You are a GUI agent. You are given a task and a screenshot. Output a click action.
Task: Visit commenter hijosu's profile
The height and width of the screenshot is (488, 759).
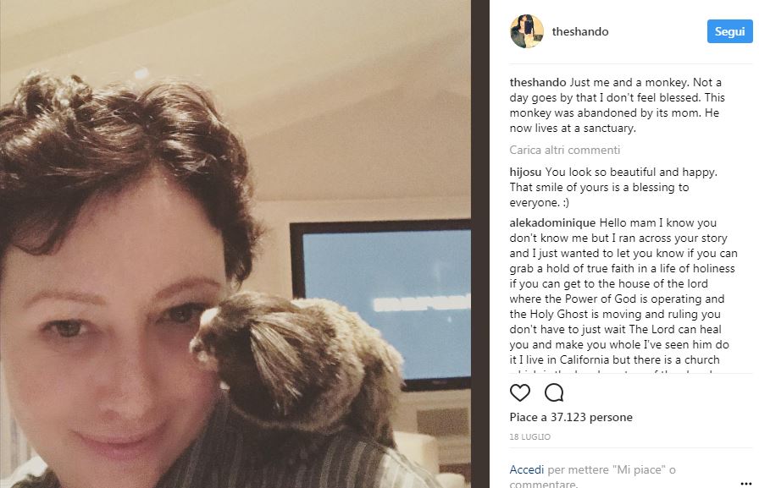[x=525, y=172]
